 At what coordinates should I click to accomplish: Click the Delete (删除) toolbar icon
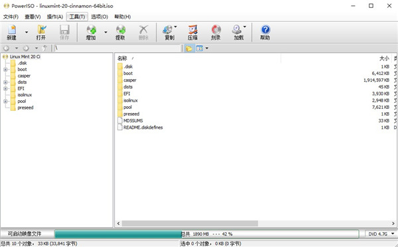pyautogui.click(x=143, y=30)
